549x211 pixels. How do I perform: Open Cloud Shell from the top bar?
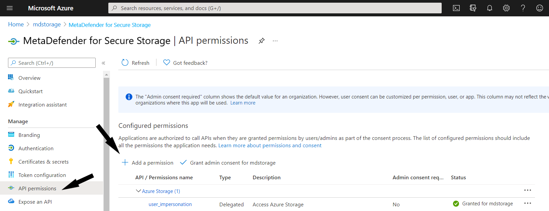click(x=456, y=8)
